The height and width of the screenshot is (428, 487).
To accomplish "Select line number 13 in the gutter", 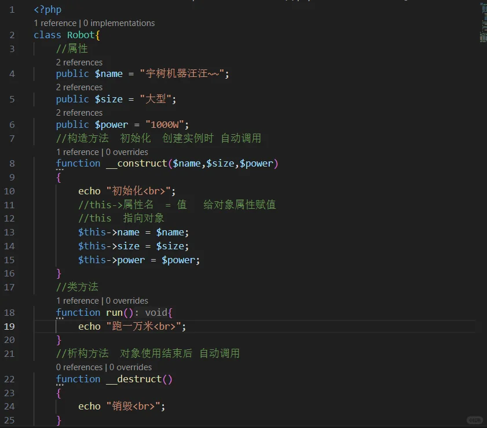I will coord(9,233).
